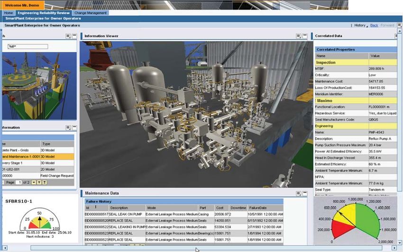Sort by the Part column header
Screen dimensions: 403x252
[x=206, y=208]
